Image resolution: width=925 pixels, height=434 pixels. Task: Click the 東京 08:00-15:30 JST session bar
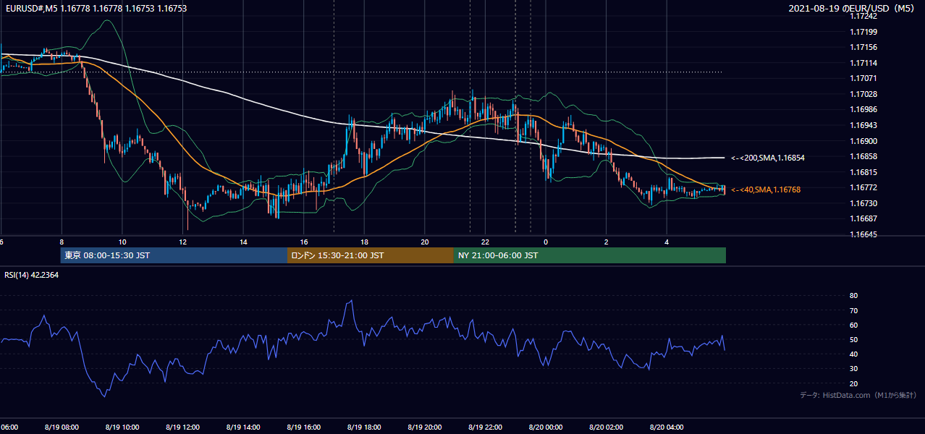tap(174, 255)
